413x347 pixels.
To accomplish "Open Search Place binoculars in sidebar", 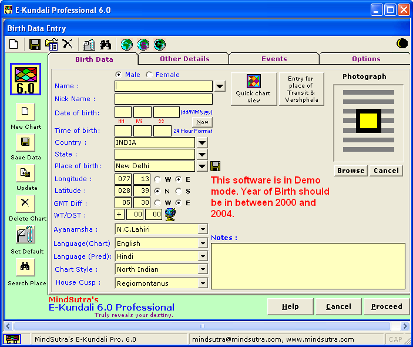I will pyautogui.click(x=25, y=267).
